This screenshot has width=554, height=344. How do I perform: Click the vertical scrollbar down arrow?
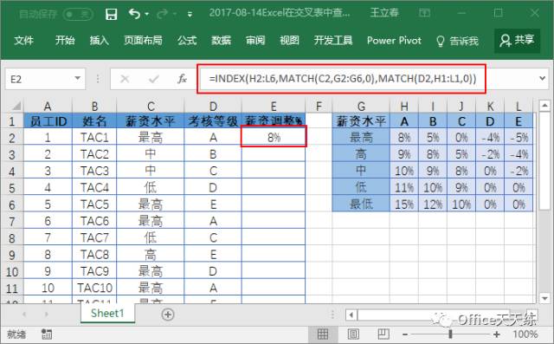[544, 298]
